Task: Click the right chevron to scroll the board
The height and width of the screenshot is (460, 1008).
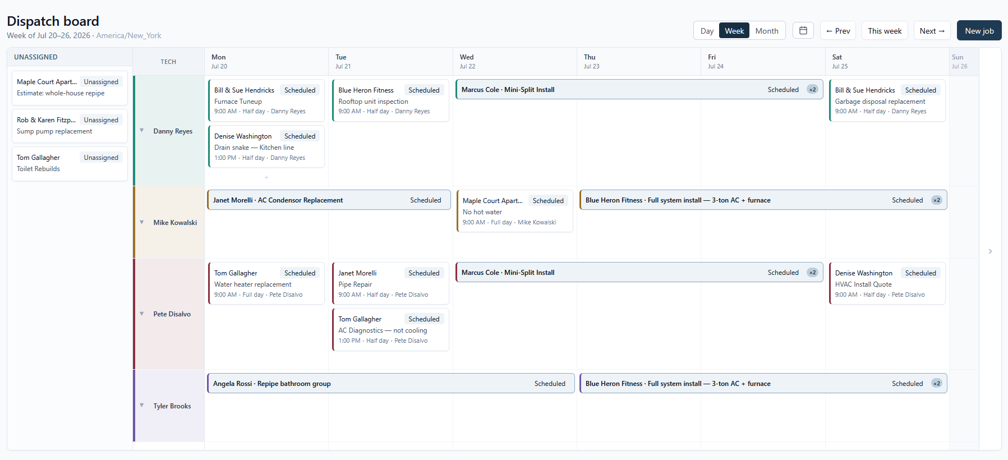Action: coord(990,251)
